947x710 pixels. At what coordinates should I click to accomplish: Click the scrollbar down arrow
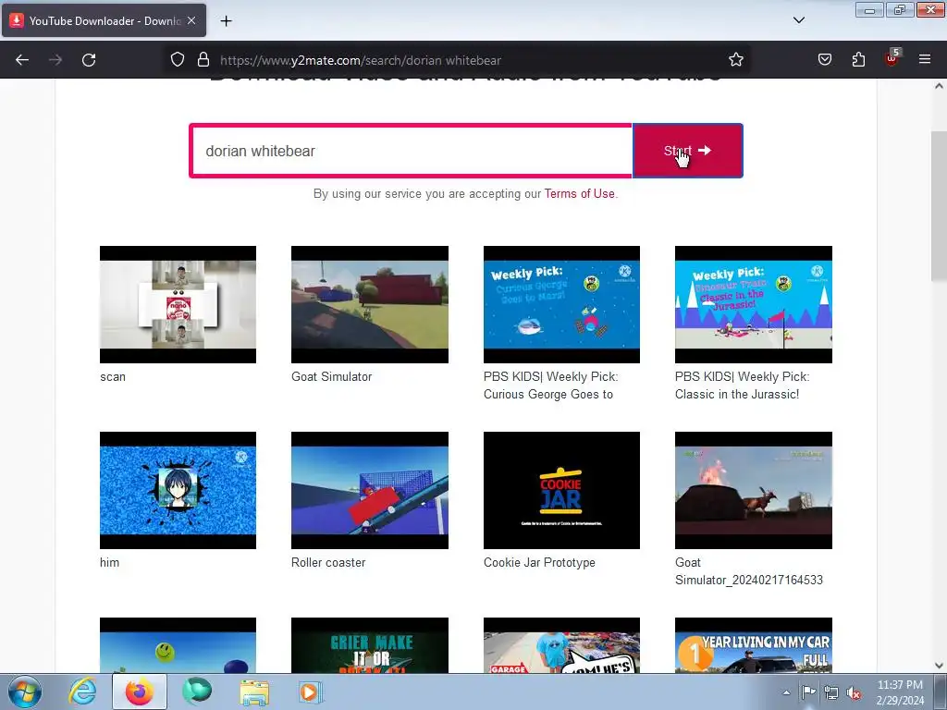tap(939, 666)
